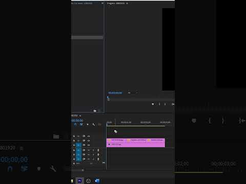Toggle sync lock on A1 track
This screenshot has height=184, width=246.
(x=84, y=150)
